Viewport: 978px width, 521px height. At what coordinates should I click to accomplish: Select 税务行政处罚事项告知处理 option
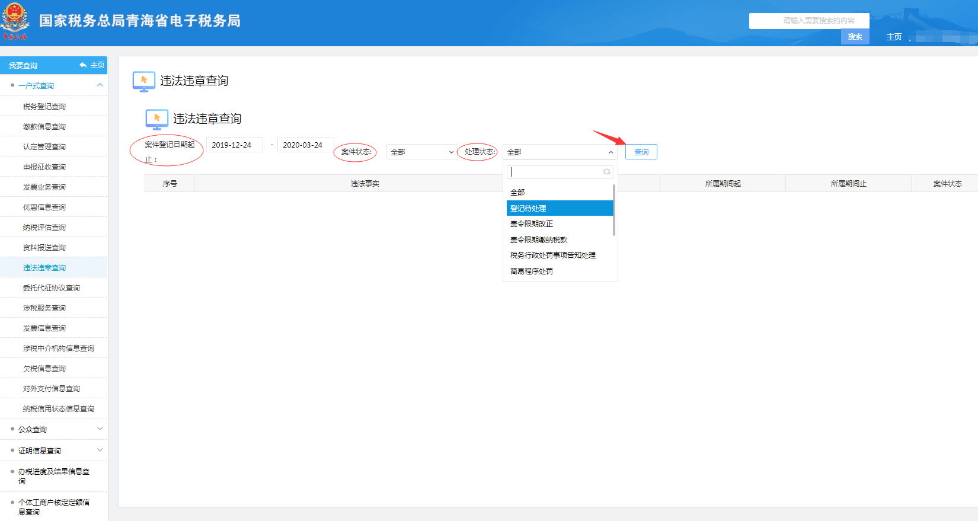560,255
